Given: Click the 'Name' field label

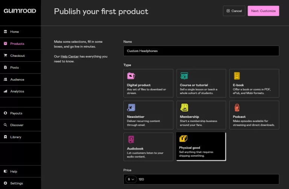Looking at the screenshot, I should [x=128, y=42].
